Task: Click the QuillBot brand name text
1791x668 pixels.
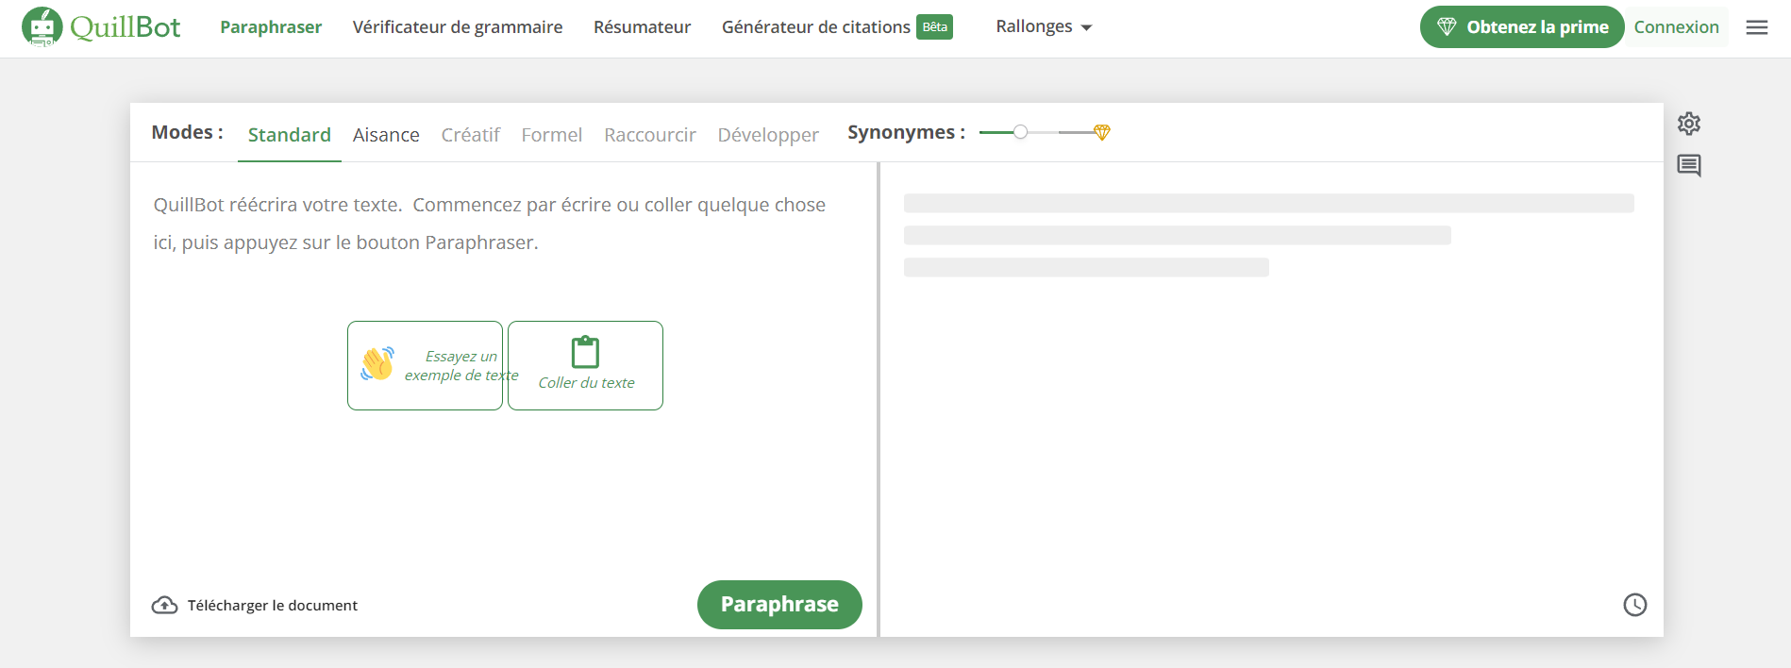Action: click(126, 27)
